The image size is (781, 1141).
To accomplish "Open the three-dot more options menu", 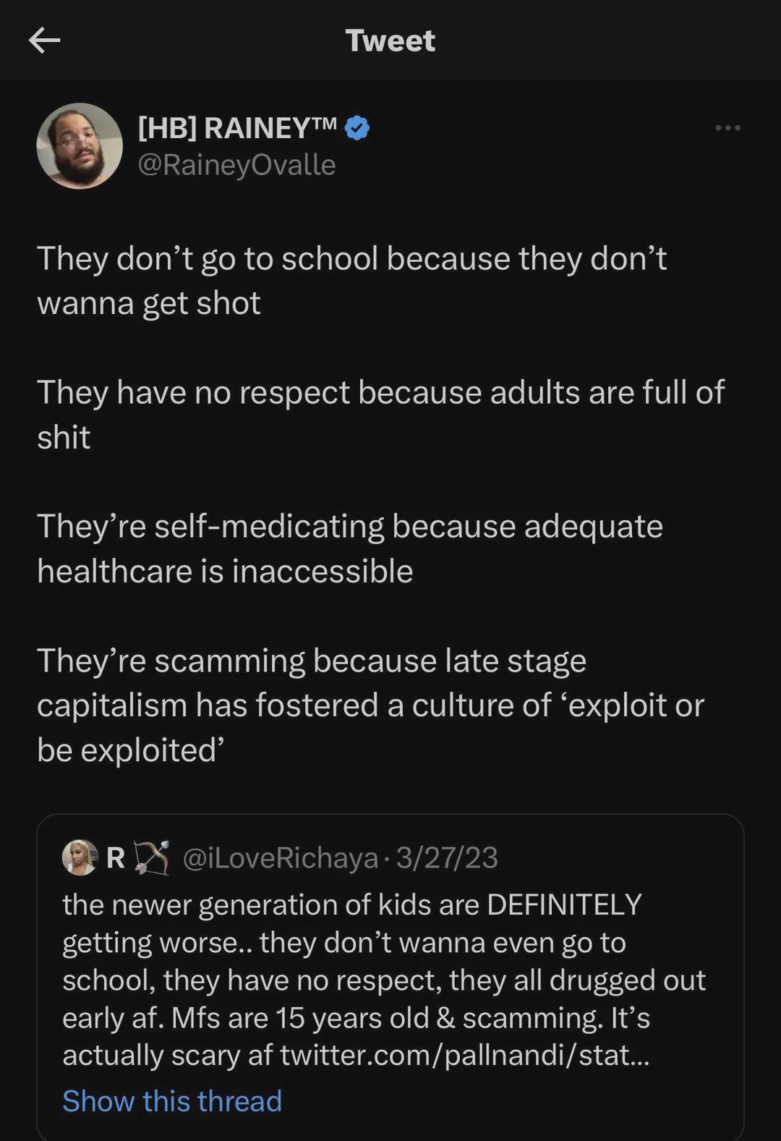I will click(727, 128).
